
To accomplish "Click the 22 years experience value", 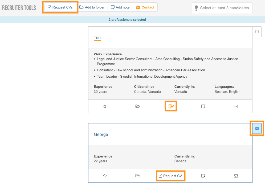I will (100, 161).
